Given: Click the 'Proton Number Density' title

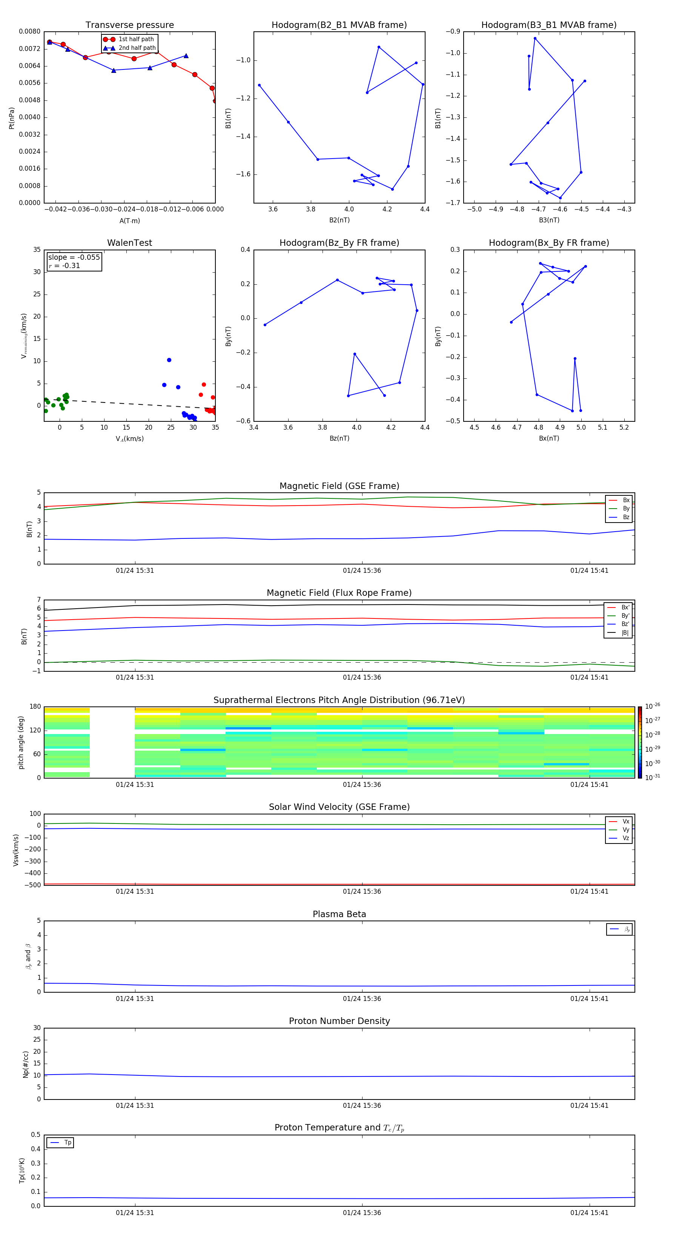Looking at the screenshot, I should point(339,1021).
